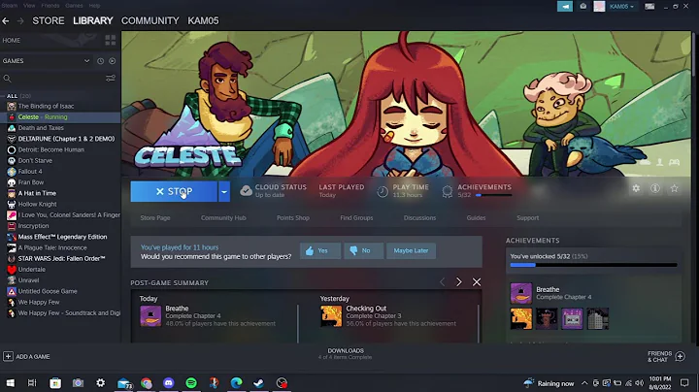Open Steam announcements megaphone icon

tap(565, 6)
